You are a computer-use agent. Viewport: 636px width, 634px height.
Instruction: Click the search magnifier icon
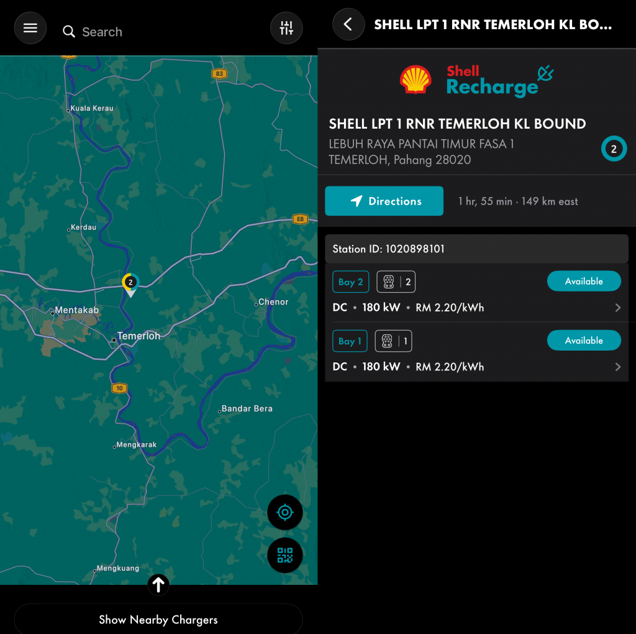pos(69,32)
